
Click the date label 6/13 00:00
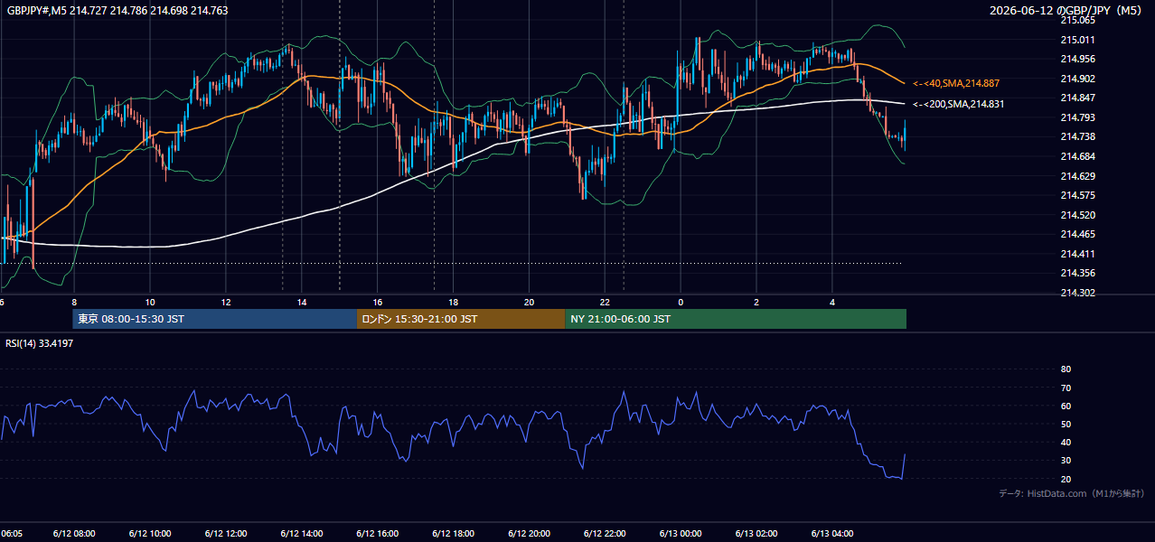pos(681,534)
